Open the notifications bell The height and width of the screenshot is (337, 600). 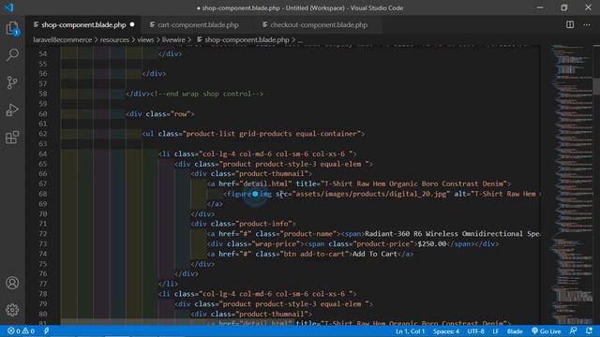click(x=590, y=330)
